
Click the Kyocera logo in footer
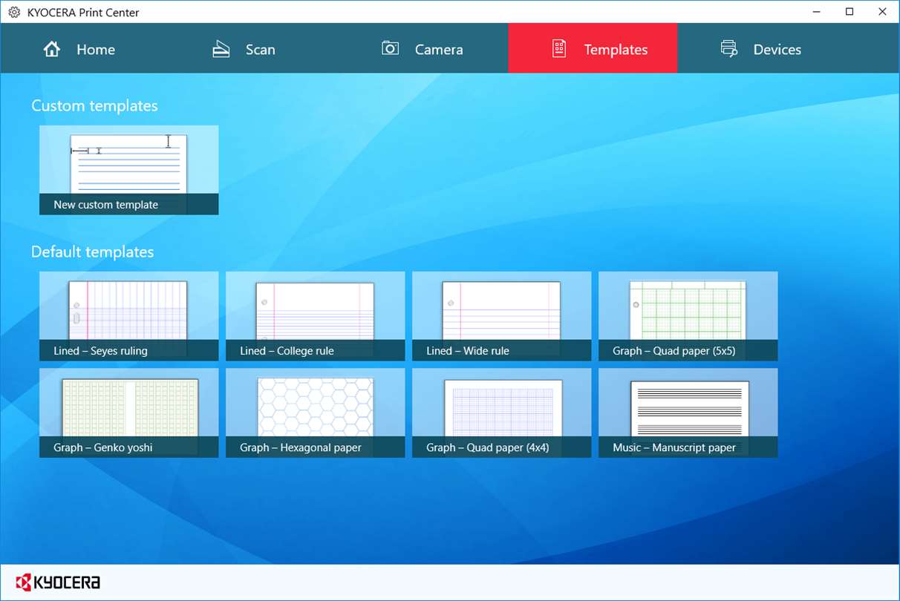tap(58, 582)
